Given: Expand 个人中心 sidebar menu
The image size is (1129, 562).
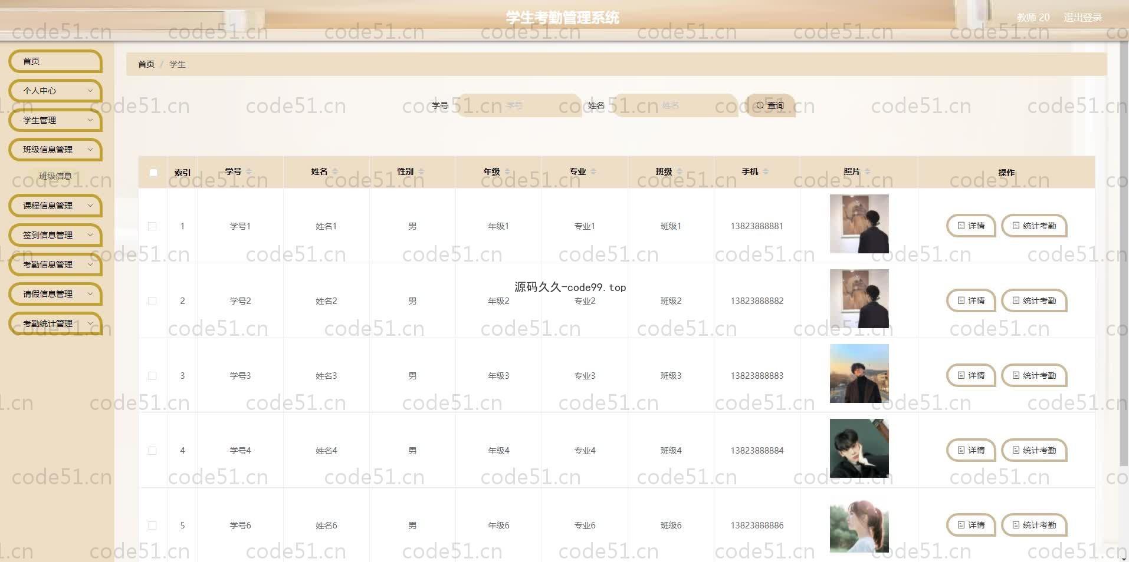Looking at the screenshot, I should pyautogui.click(x=55, y=91).
